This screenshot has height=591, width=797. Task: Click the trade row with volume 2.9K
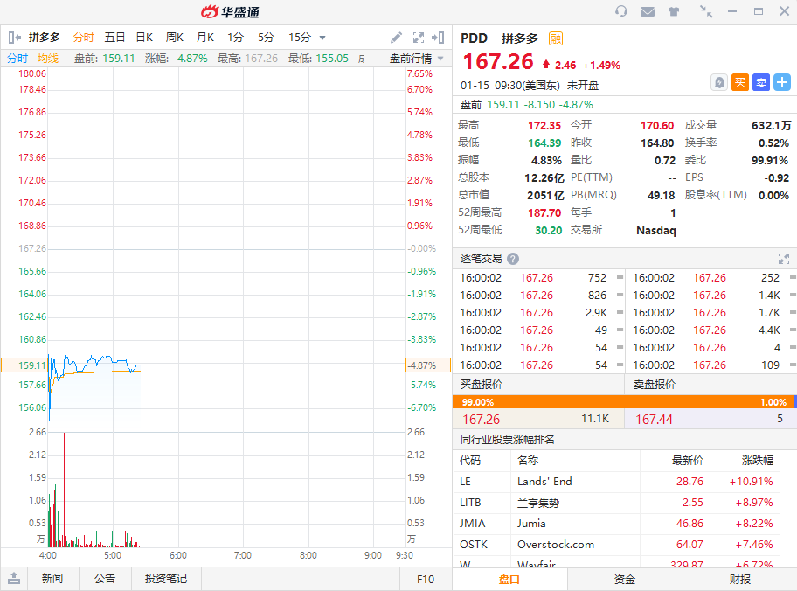tap(539, 313)
